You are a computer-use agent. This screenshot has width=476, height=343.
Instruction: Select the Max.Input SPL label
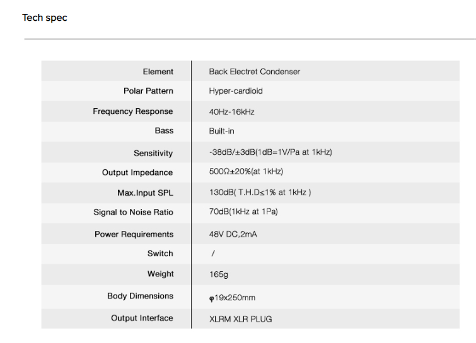coord(146,193)
